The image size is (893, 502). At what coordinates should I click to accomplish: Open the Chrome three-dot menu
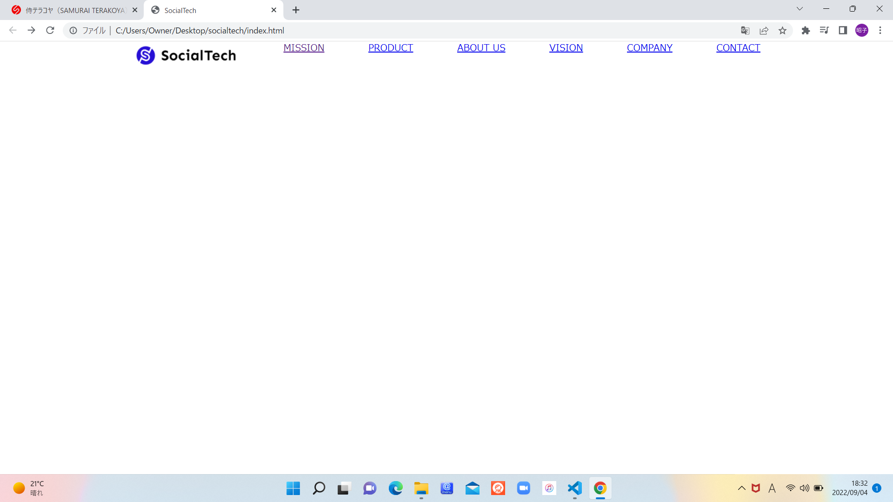tap(880, 31)
